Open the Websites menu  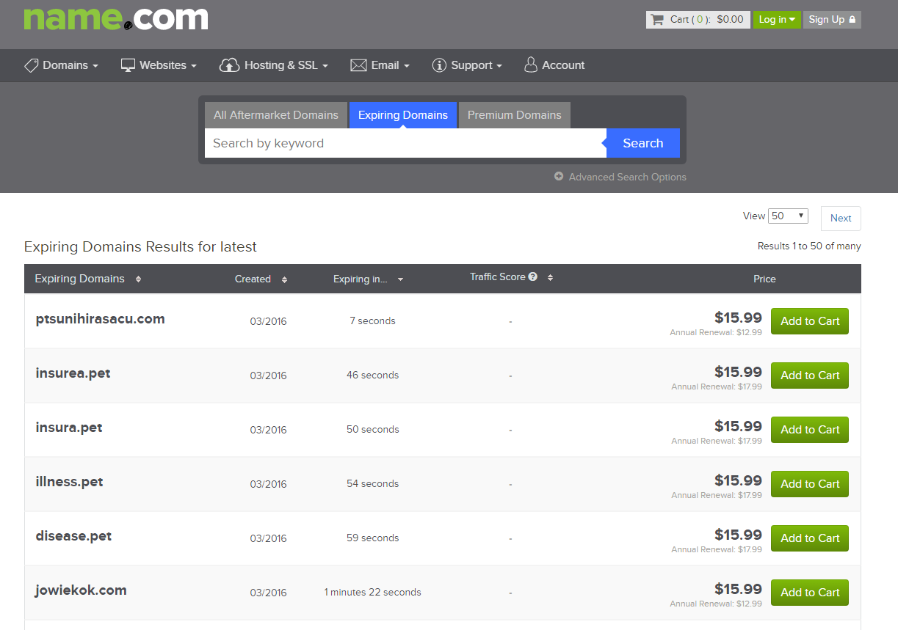click(159, 65)
